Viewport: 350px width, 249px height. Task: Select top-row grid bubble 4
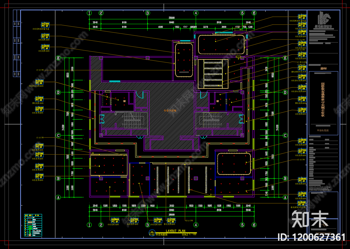click(x=196, y=13)
